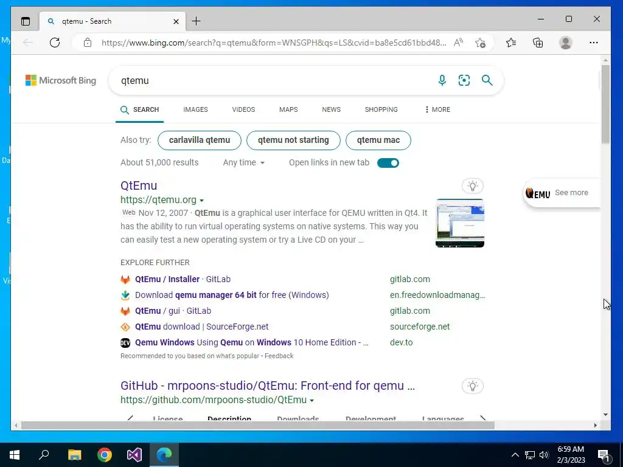The image size is (623, 467).
Task: Switch to VIDEOS tab
Action: (243, 109)
